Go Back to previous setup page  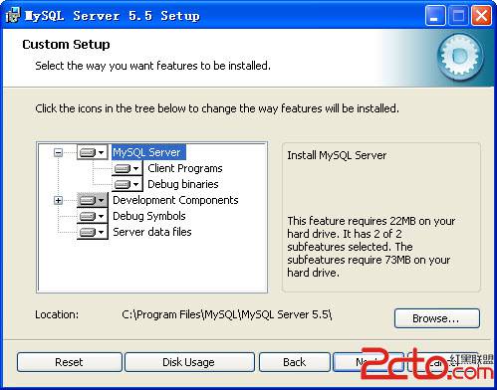[x=295, y=362]
